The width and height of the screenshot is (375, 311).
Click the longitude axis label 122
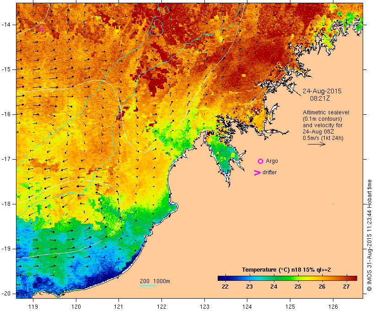(162, 306)
